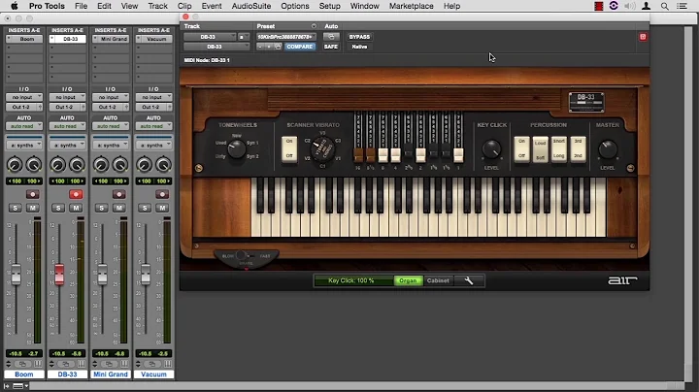The width and height of the screenshot is (699, 392).
Task: Toggle Percussion 3rd/2nd switch
Action: pos(578,148)
